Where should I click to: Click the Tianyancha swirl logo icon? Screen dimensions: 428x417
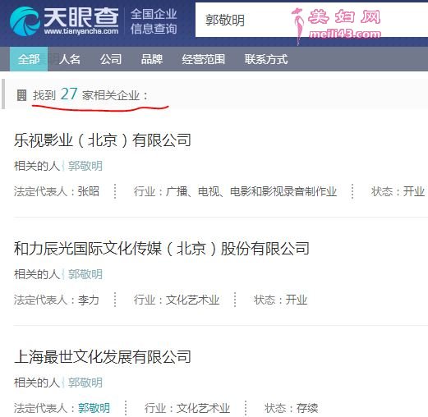(x=25, y=21)
